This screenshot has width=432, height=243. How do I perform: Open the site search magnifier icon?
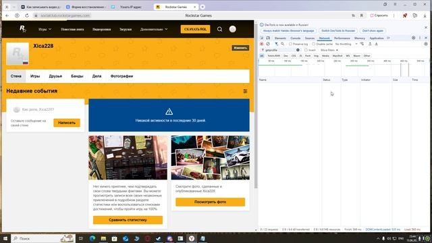tap(219, 29)
